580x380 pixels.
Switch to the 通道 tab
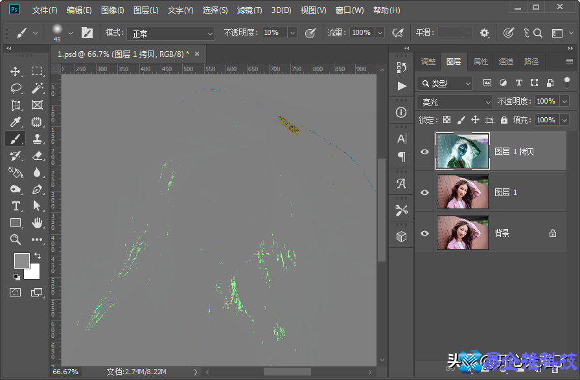coord(506,61)
